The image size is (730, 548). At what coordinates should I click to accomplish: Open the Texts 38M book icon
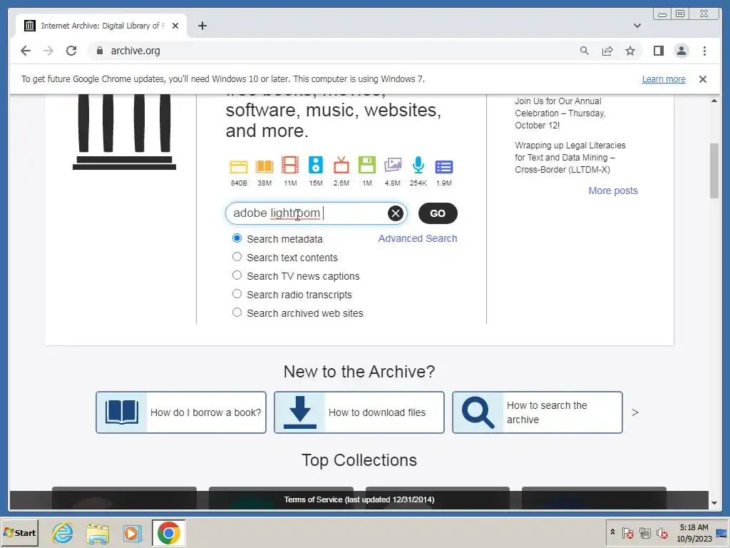point(264,166)
